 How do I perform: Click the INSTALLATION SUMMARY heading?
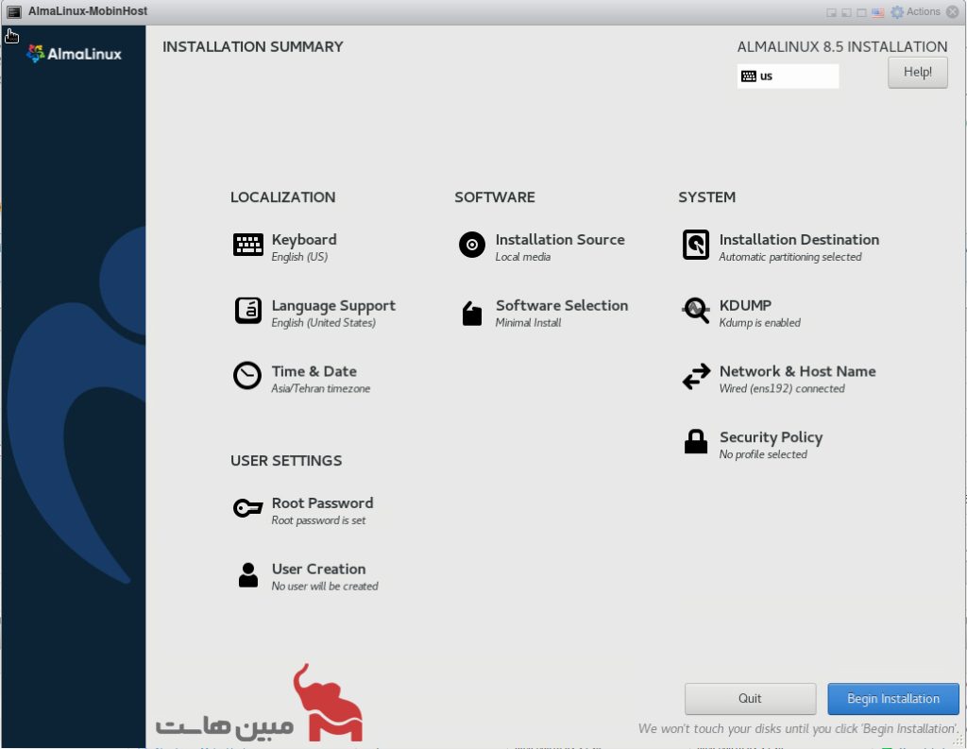[253, 47]
